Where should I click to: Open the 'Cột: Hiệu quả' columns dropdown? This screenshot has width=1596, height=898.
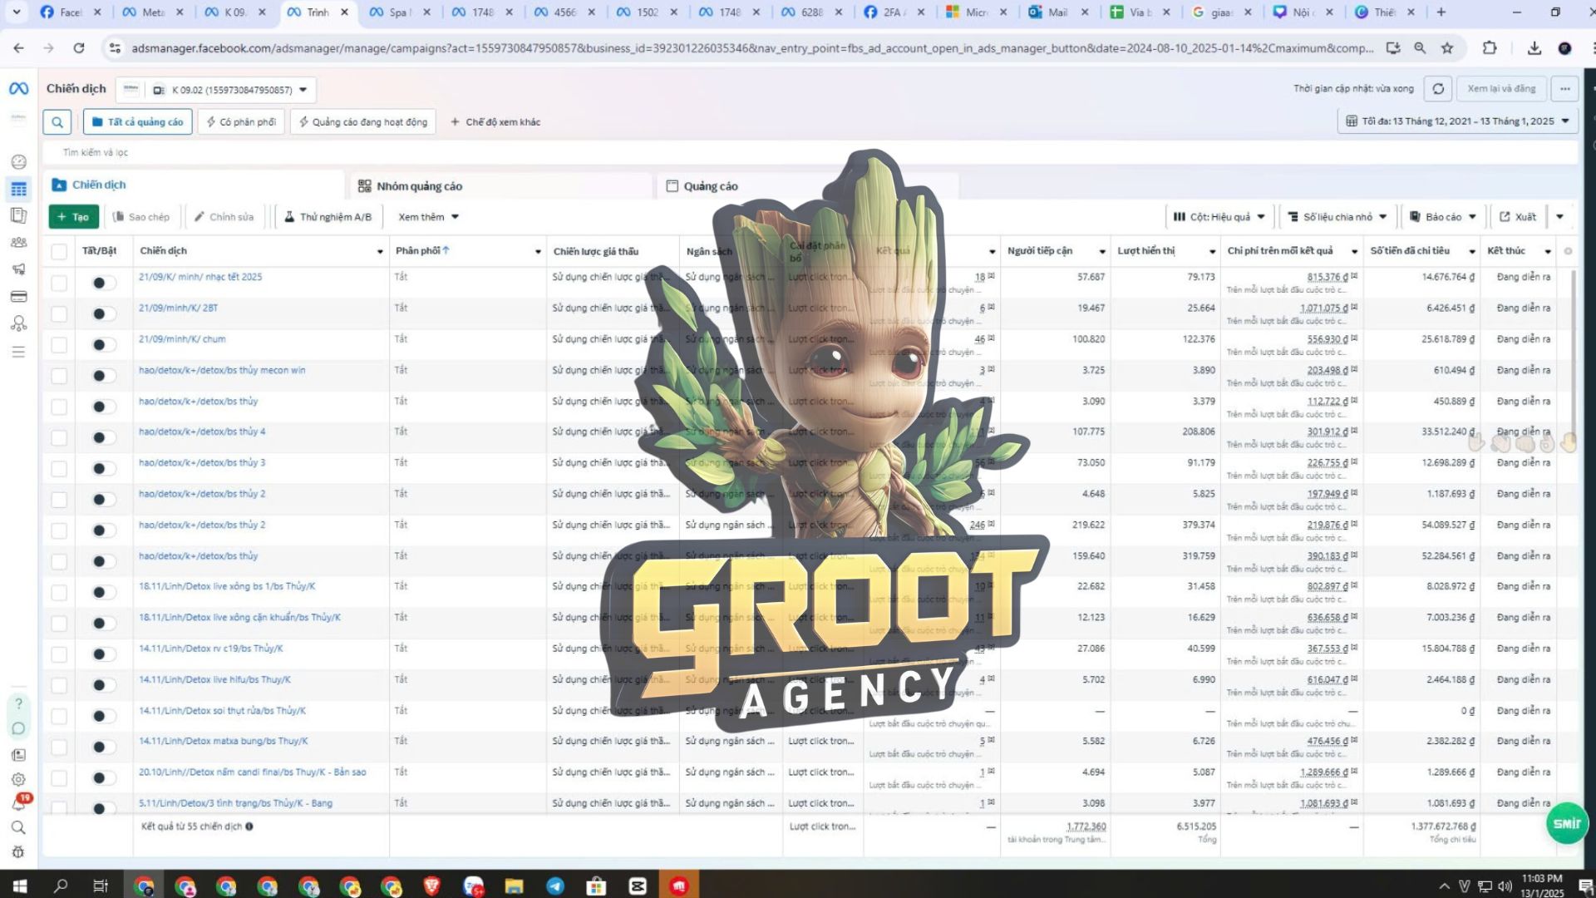[x=1219, y=217]
